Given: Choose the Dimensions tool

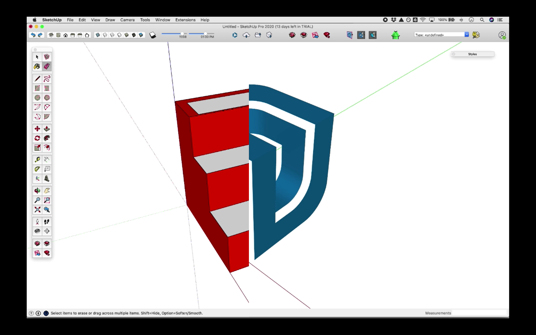Looking at the screenshot, I should pyautogui.click(x=47, y=160).
